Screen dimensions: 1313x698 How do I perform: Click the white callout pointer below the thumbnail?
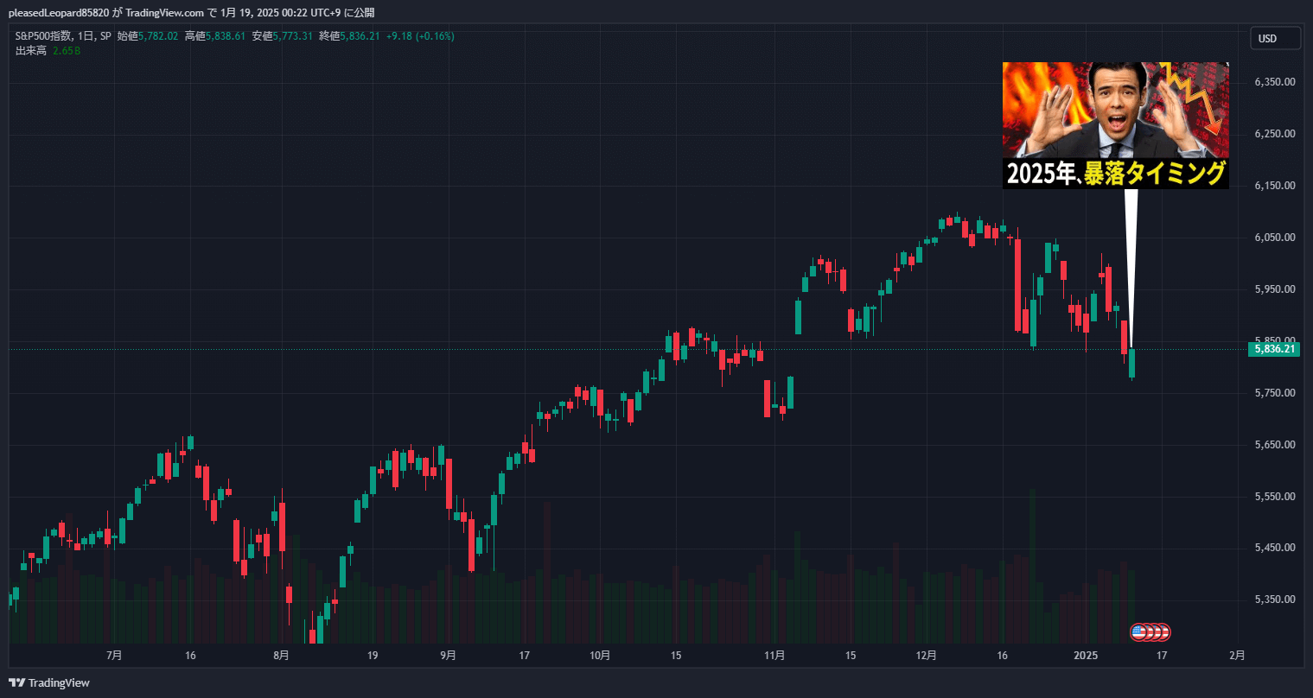1131,259
